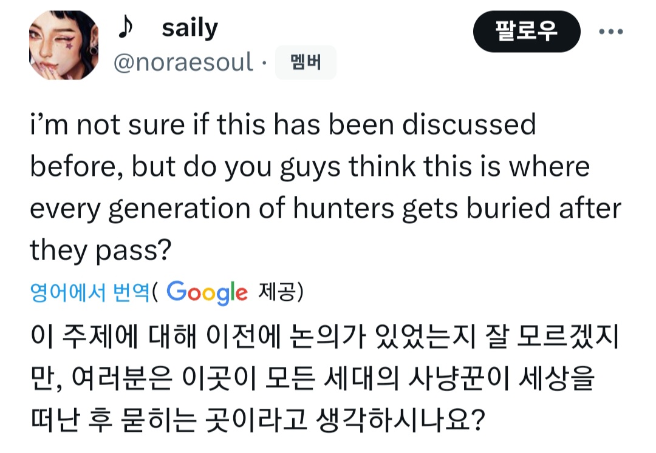Tap the 멤버 badge next to handle
656x453 pixels.
click(x=306, y=63)
